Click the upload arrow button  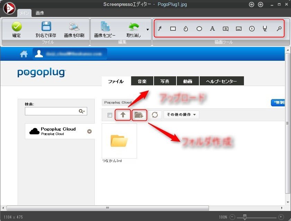tap(123, 115)
